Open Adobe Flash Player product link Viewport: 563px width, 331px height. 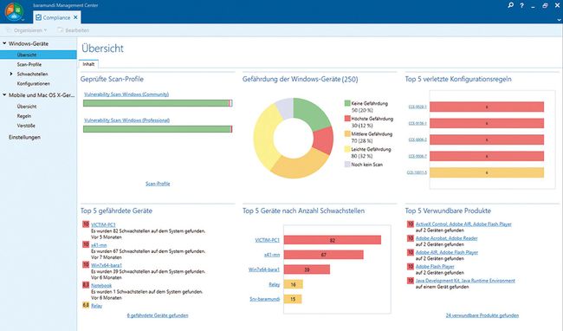(x=435, y=266)
